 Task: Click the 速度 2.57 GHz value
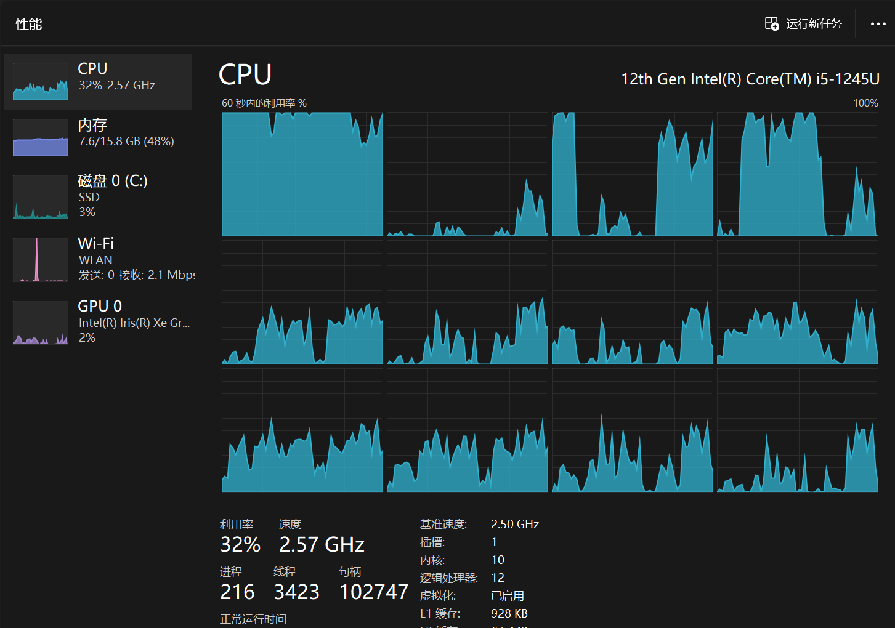point(322,544)
